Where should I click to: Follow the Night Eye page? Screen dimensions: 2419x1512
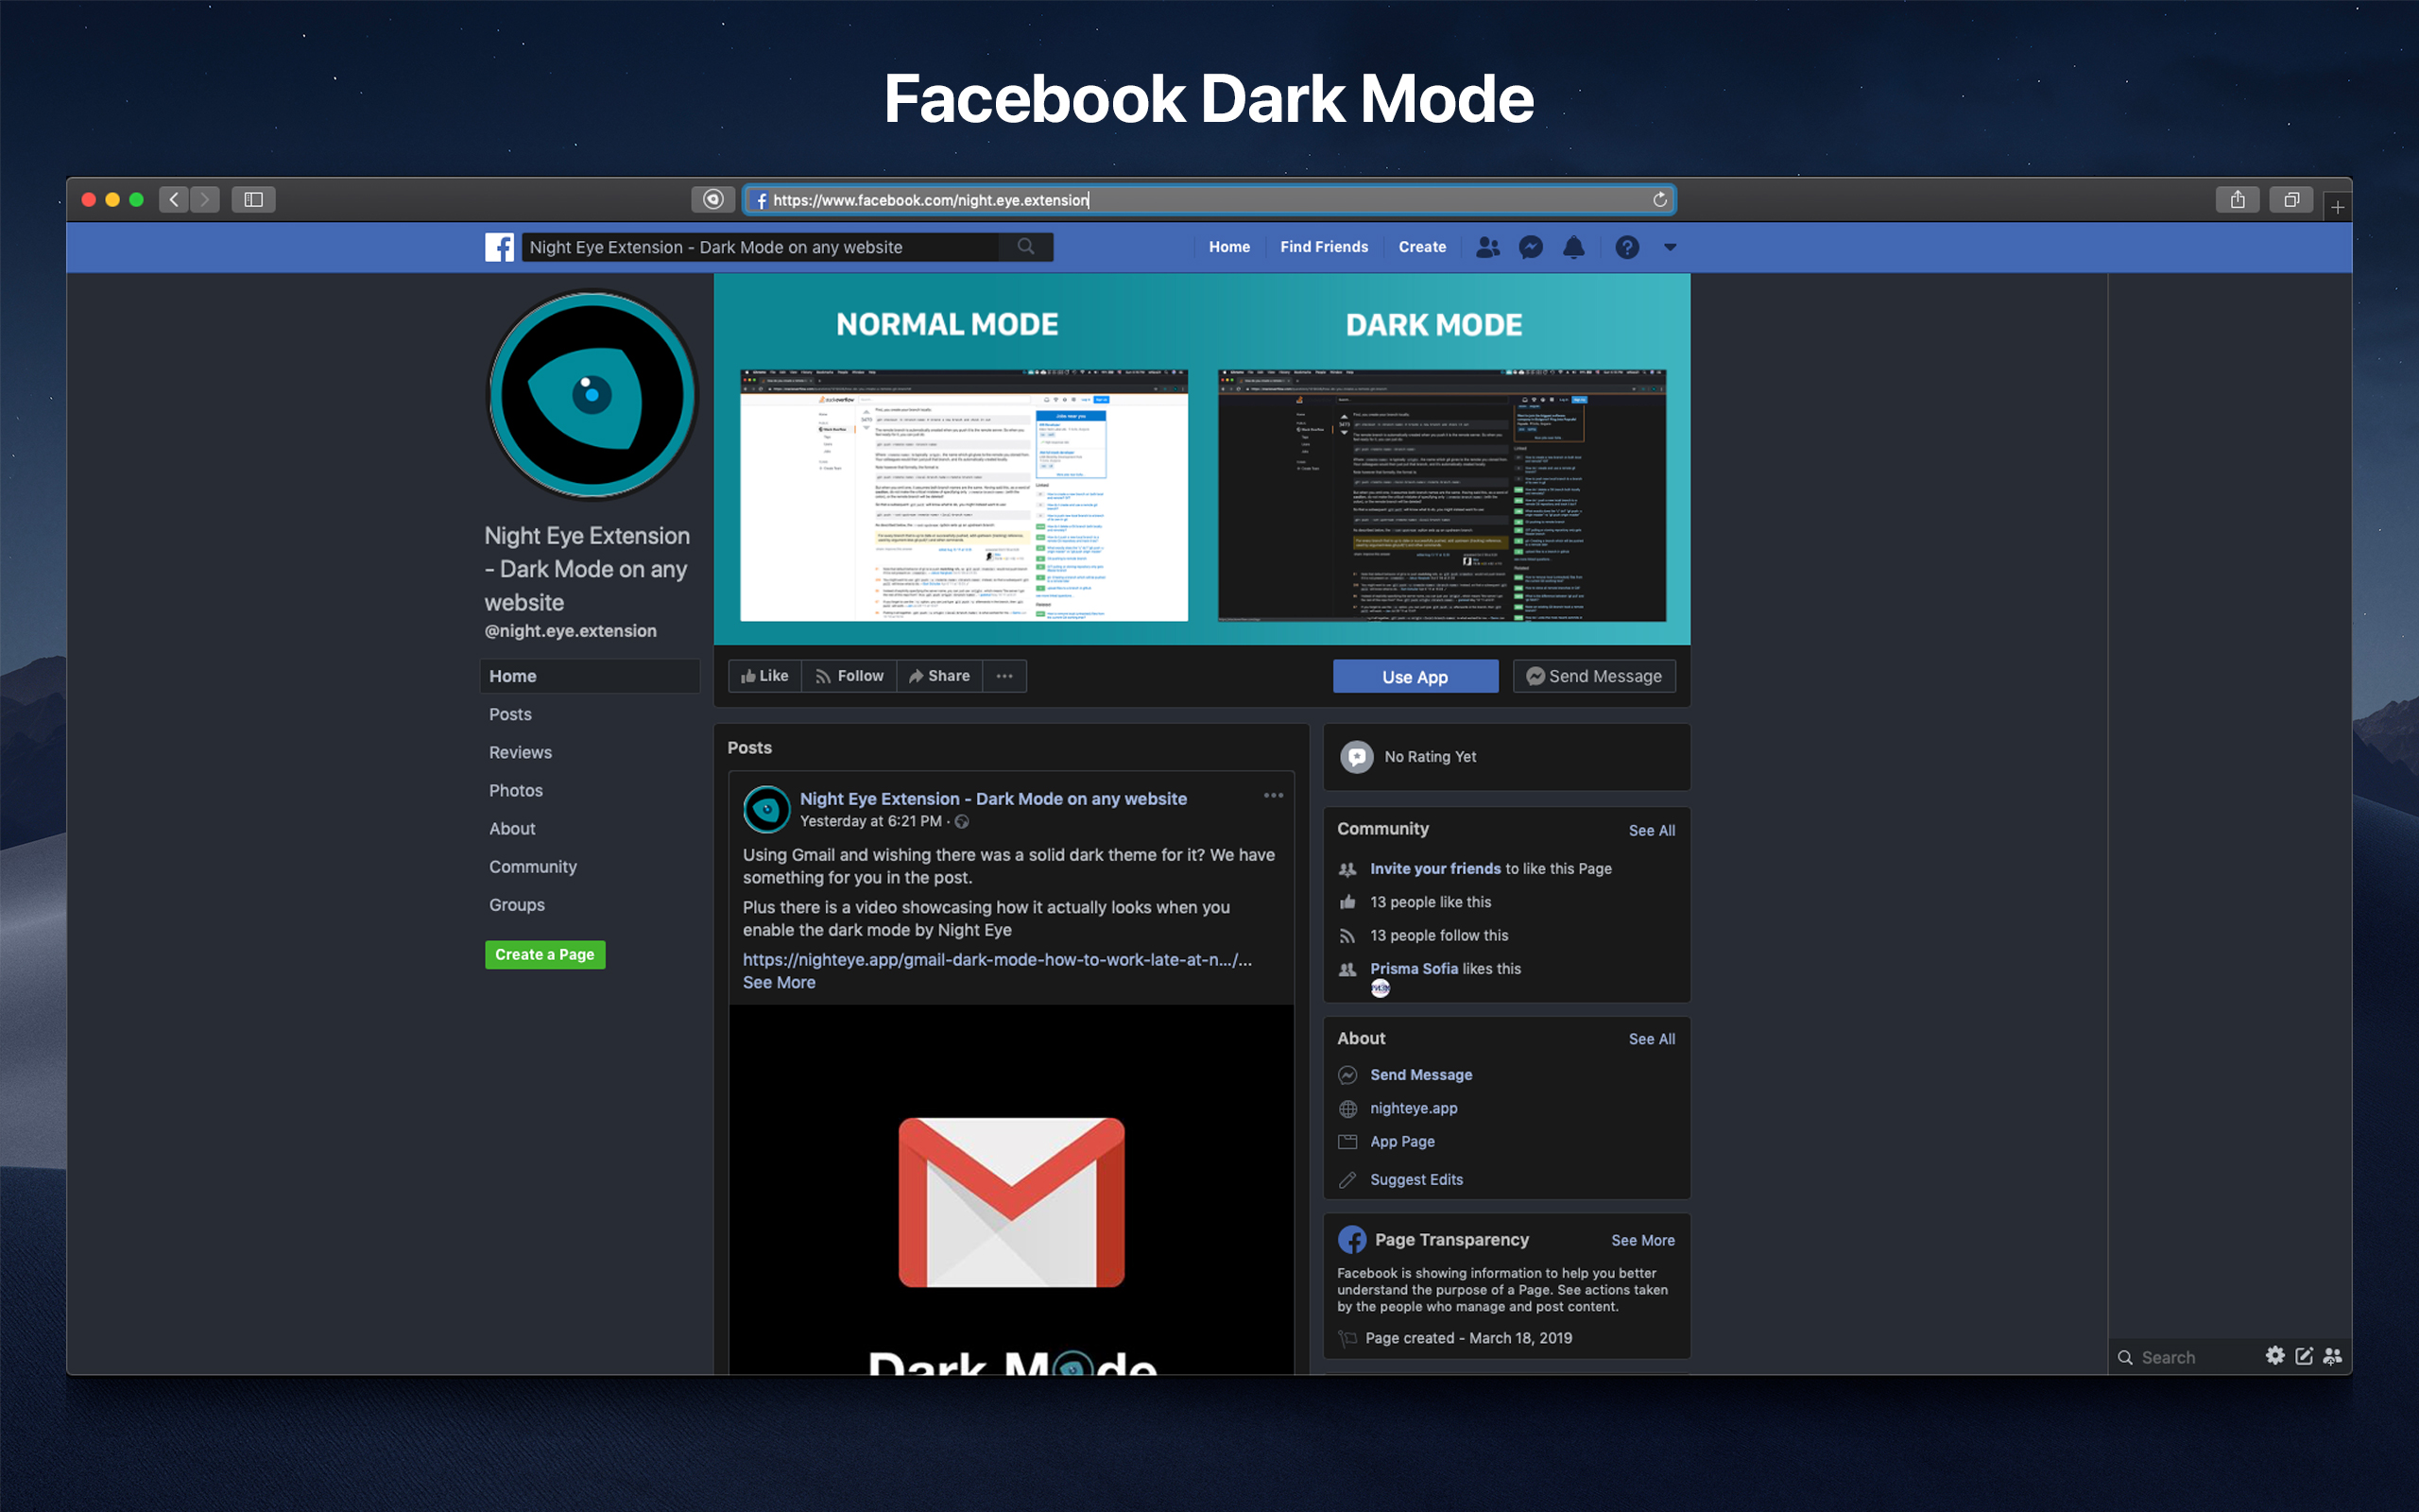pos(849,676)
